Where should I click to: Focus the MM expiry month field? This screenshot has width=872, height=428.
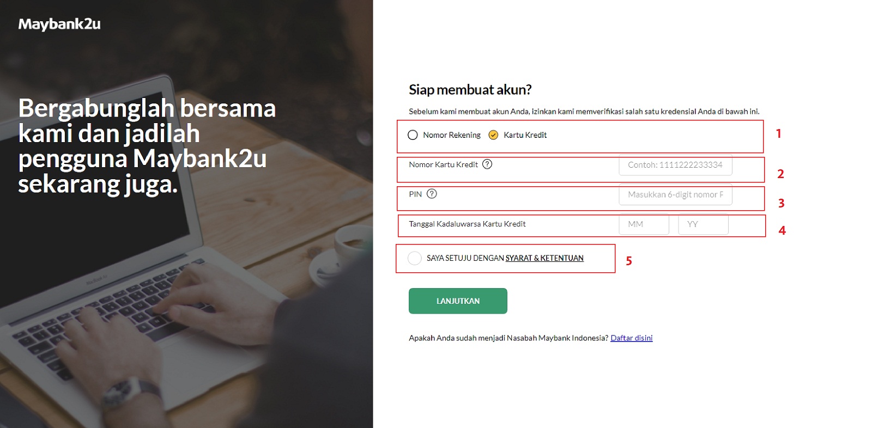(x=644, y=224)
